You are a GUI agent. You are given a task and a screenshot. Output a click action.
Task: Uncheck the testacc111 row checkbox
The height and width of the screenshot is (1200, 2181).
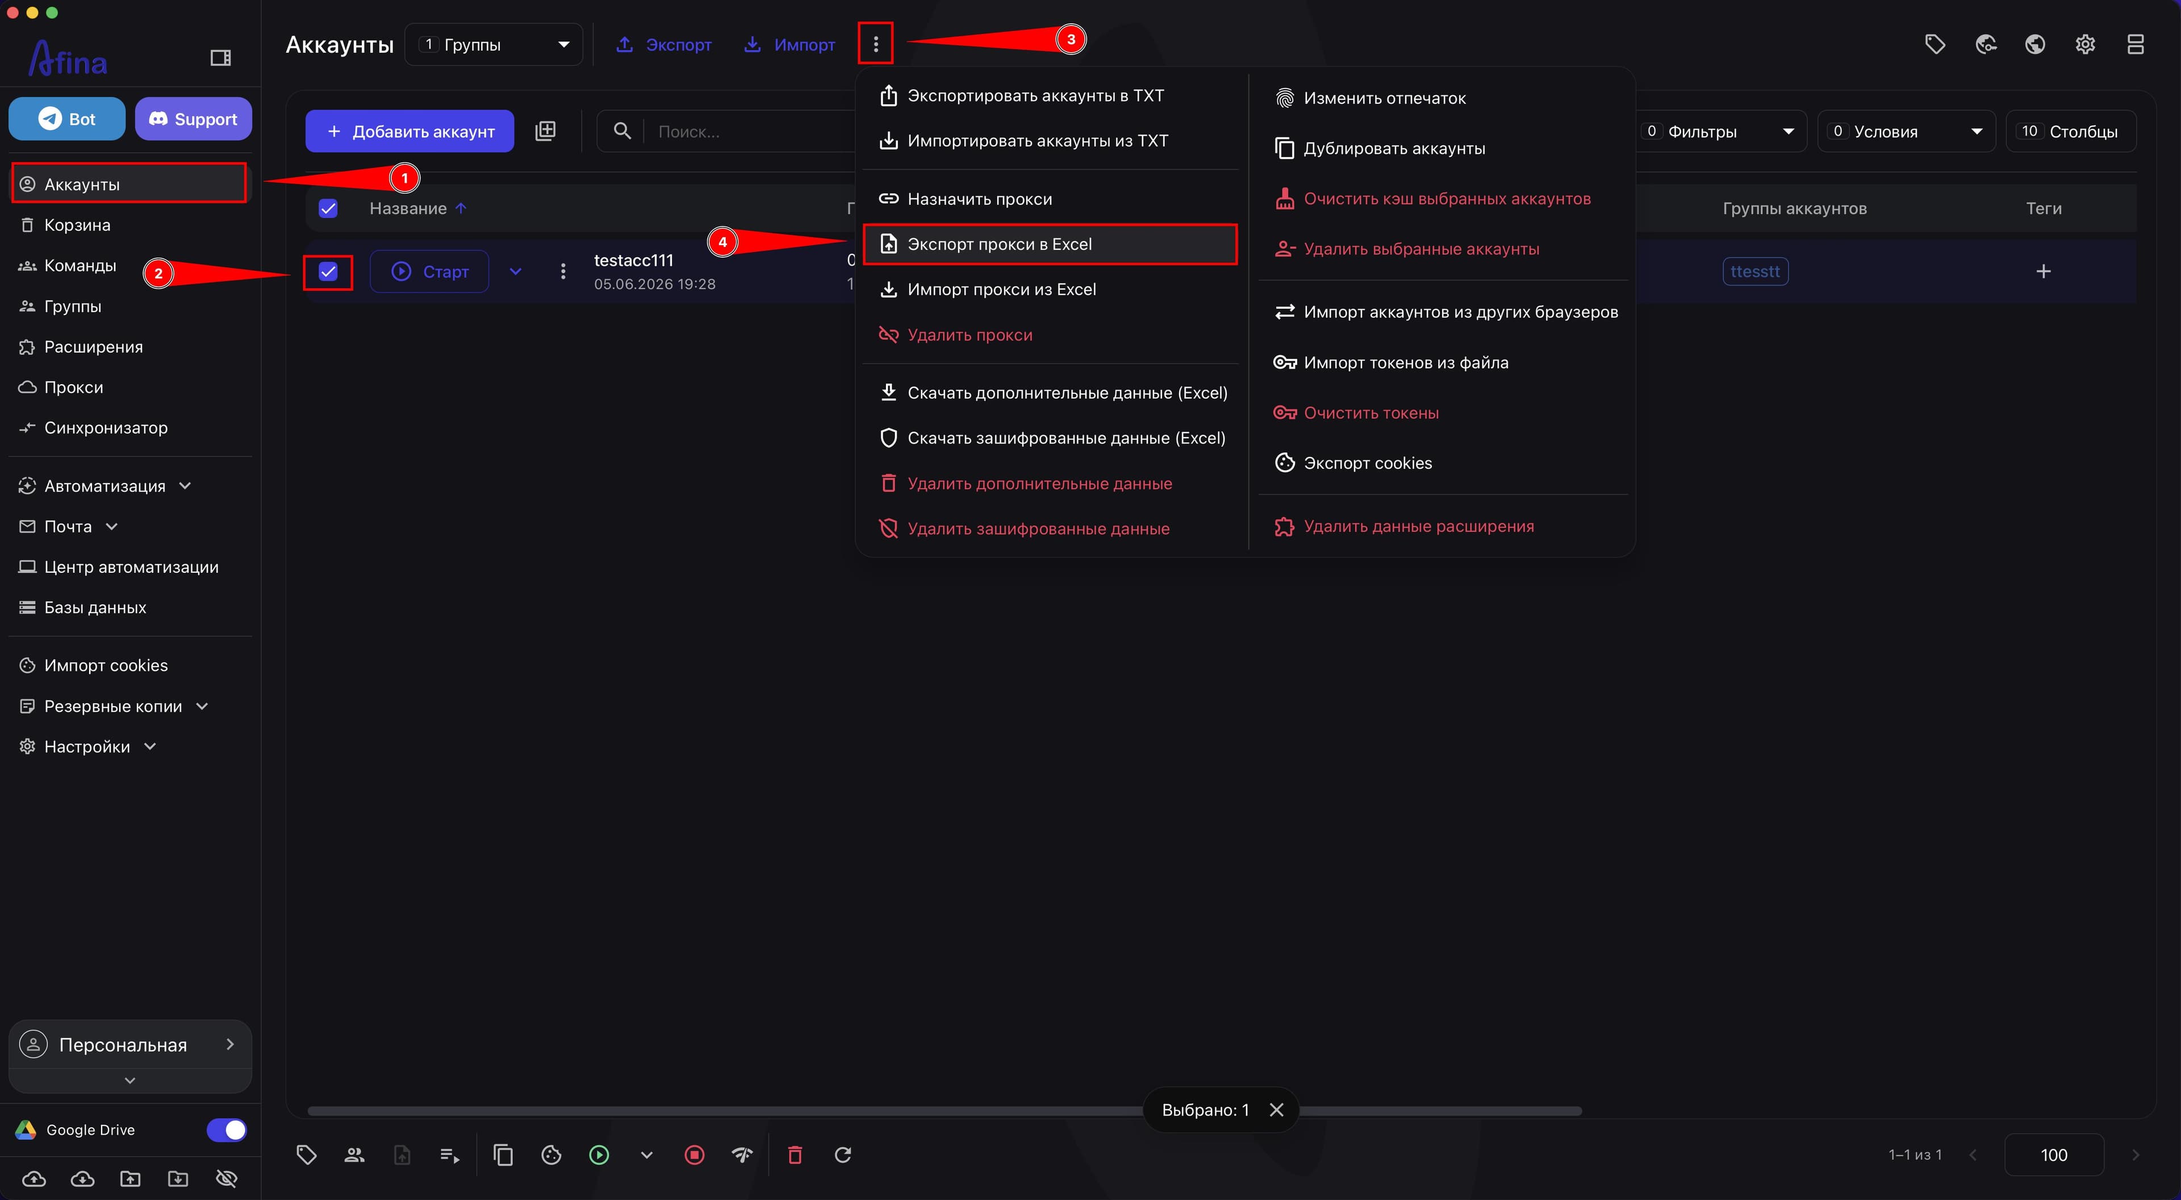328,272
